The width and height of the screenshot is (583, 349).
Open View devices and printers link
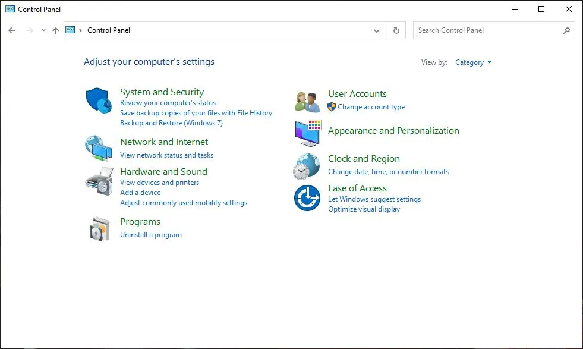159,183
